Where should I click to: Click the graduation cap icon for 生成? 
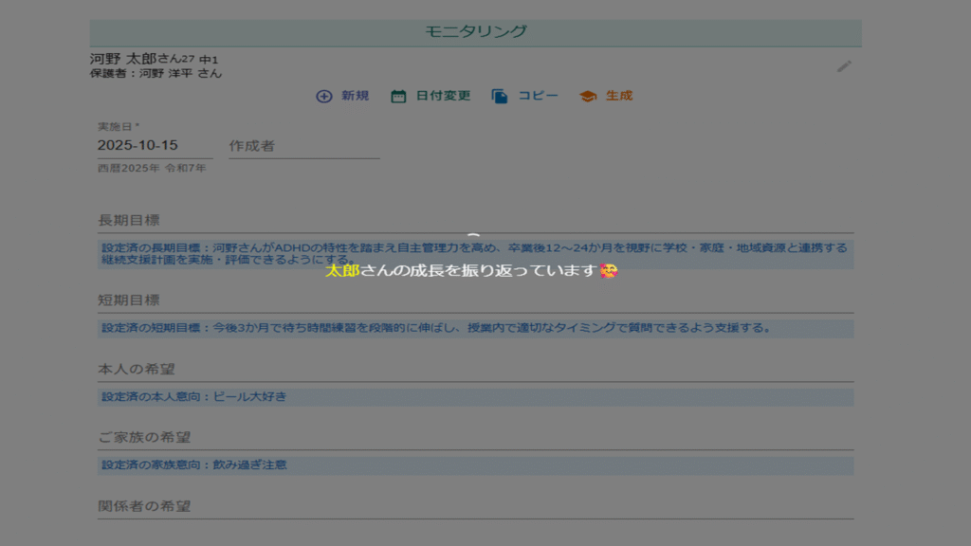coord(588,96)
